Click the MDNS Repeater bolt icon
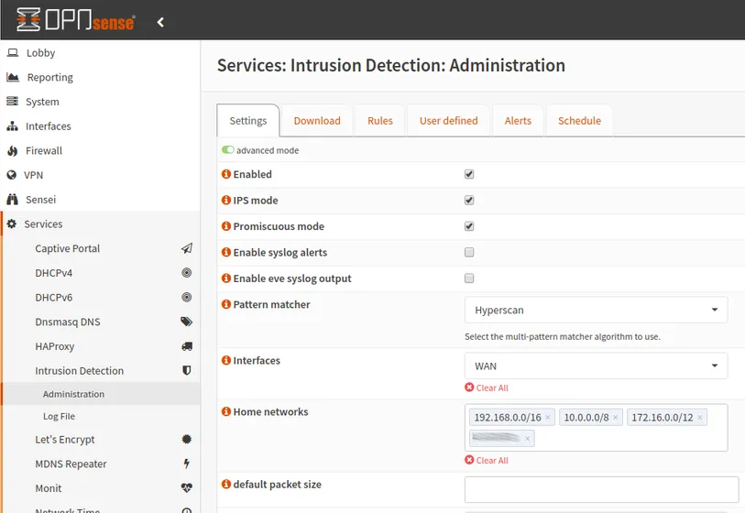Screen dimensions: 745x513 click(x=187, y=464)
